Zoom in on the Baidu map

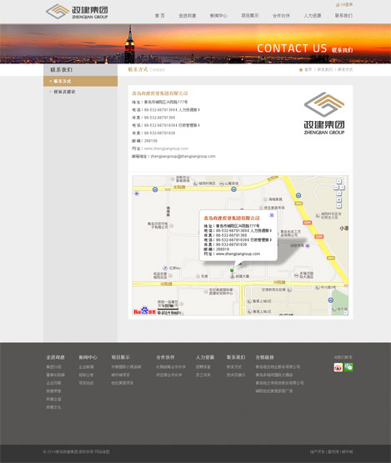(x=339, y=200)
